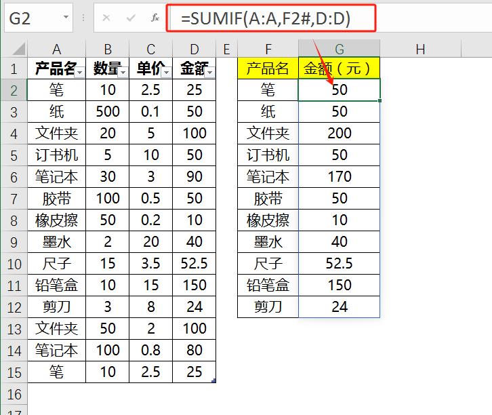Open the 数量 filter dropdown in B1
The height and width of the screenshot is (415, 492).
click(x=123, y=73)
